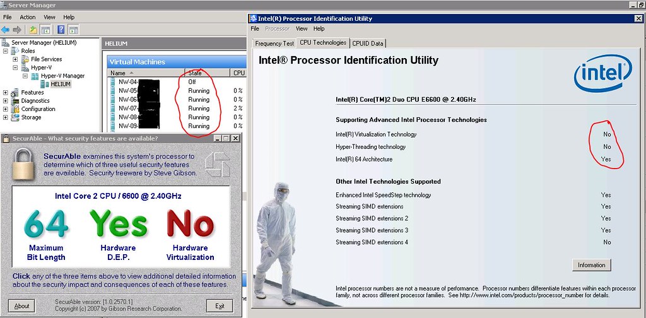Expand the Configuration node
This screenshot has height=318, width=646.
coord(6,109)
